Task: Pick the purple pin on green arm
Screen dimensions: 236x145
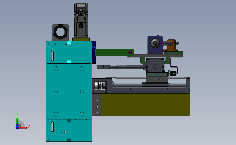Action: point(130,53)
